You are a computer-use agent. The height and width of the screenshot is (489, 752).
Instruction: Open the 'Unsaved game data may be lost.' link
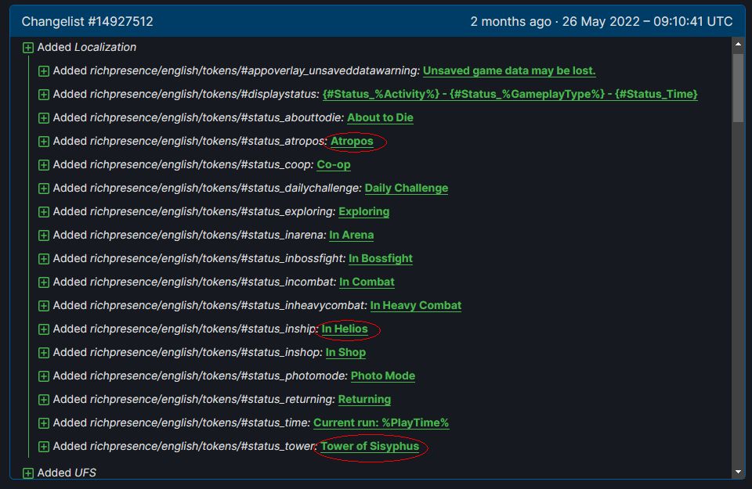pos(509,70)
